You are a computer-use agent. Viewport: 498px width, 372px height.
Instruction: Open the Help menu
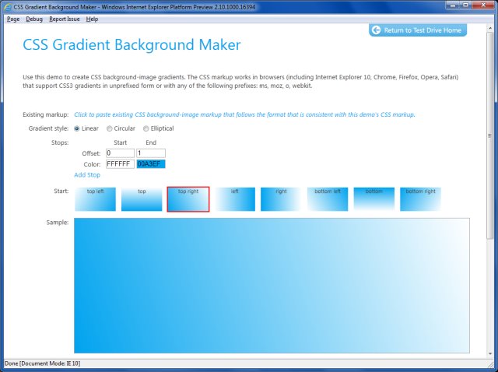pyautogui.click(x=92, y=19)
